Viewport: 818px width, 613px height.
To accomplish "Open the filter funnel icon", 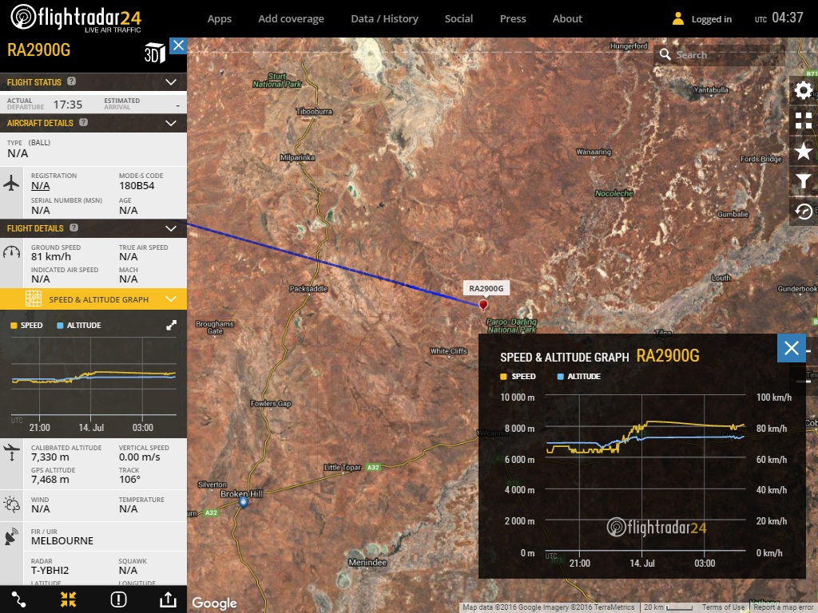I will (803, 182).
